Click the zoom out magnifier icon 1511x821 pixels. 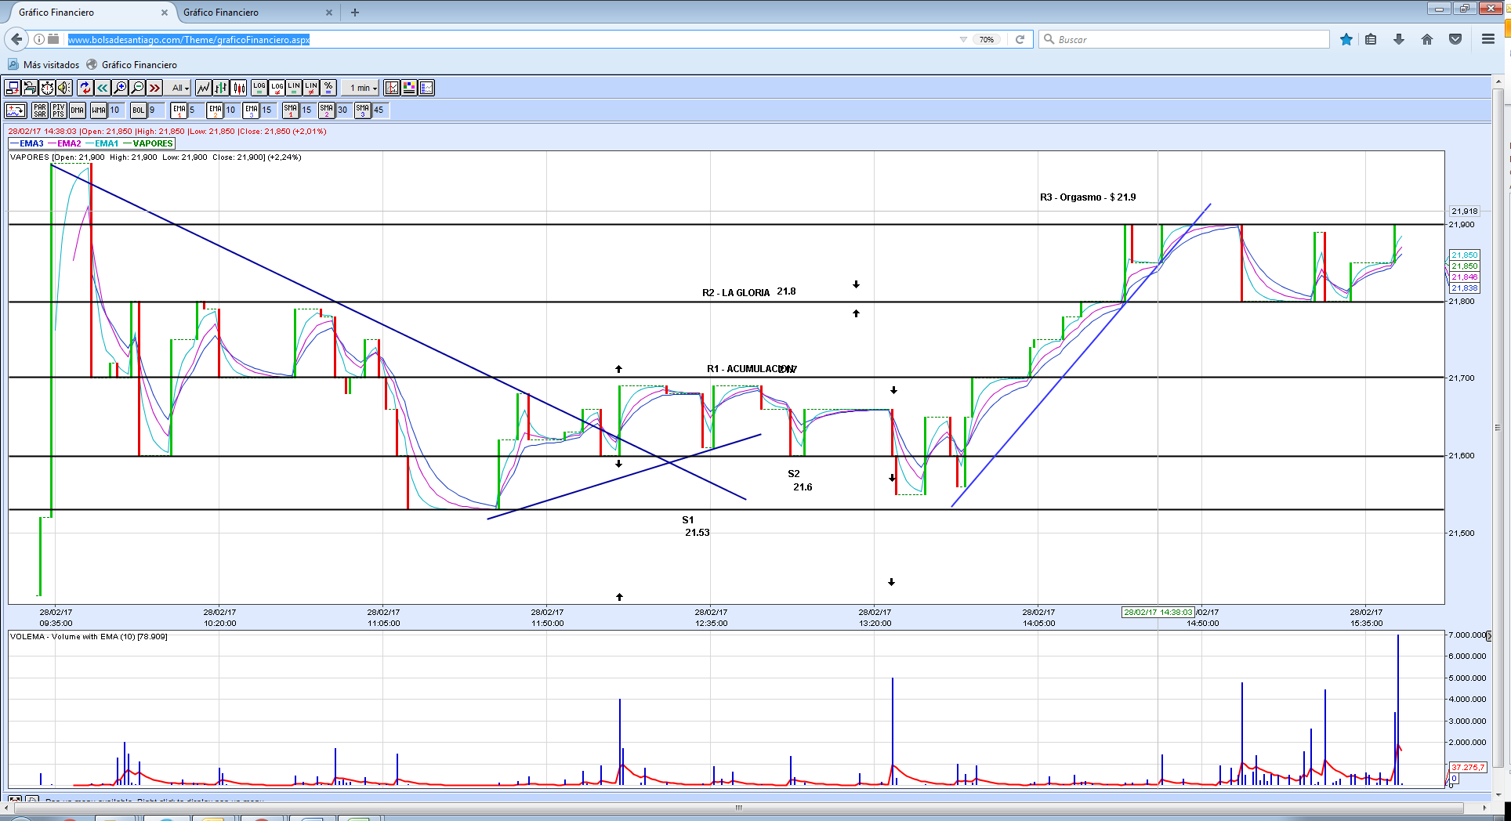click(137, 88)
